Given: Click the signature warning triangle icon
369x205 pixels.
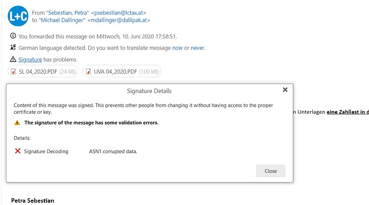Looking at the screenshot, I should [13, 59].
